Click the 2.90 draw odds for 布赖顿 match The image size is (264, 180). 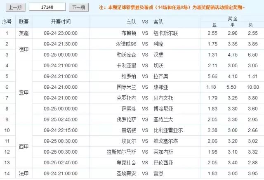233,33
